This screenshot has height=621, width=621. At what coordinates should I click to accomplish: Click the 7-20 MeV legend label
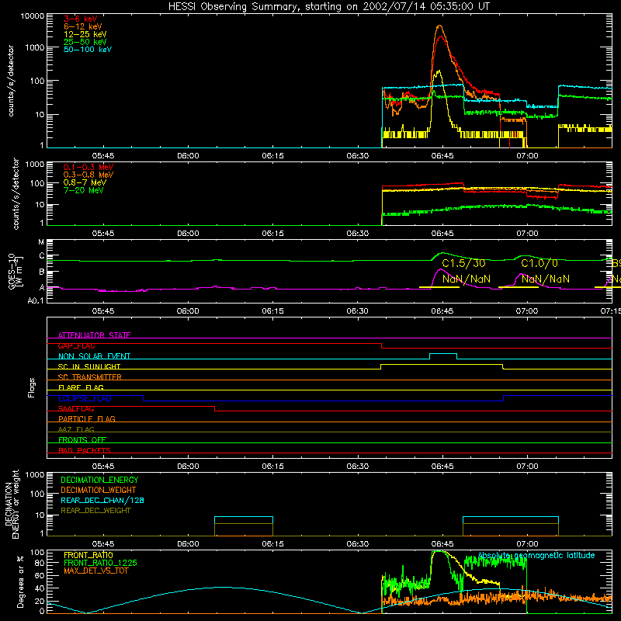[83, 190]
